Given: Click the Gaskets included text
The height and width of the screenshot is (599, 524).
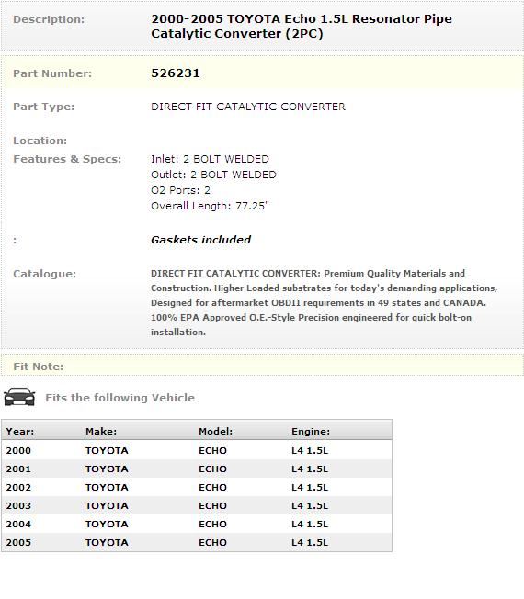Looking at the screenshot, I should (201, 240).
